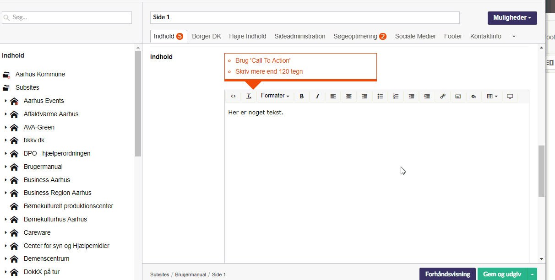
Task: Click the clear formatting icon
Action: point(249,96)
